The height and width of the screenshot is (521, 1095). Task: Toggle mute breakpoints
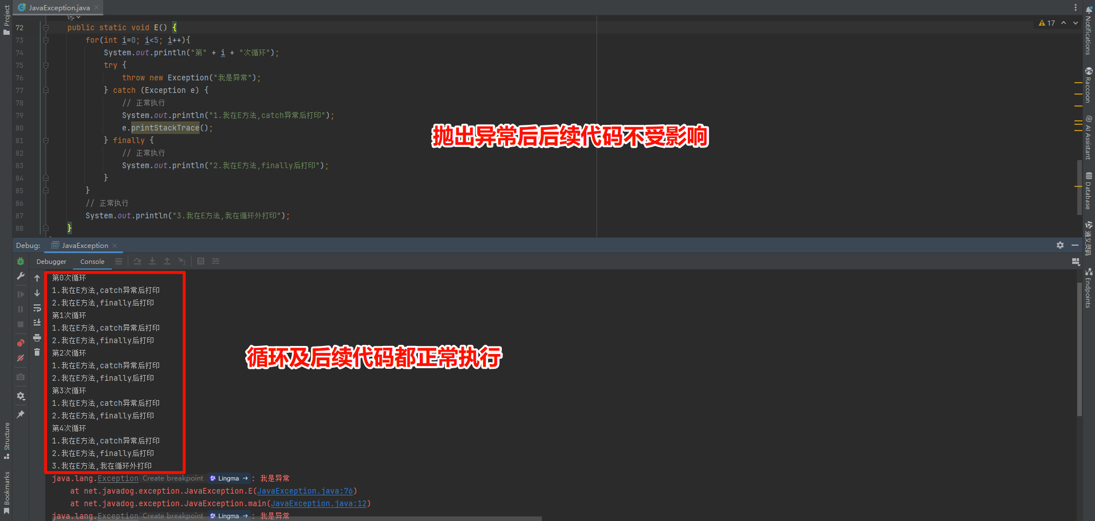21,357
